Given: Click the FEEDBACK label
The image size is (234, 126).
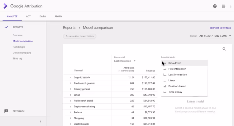Looking at the screenshot, I should [x=18, y=111].
